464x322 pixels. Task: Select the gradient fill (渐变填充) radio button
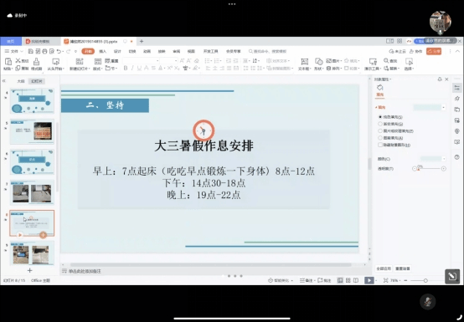(x=380, y=124)
